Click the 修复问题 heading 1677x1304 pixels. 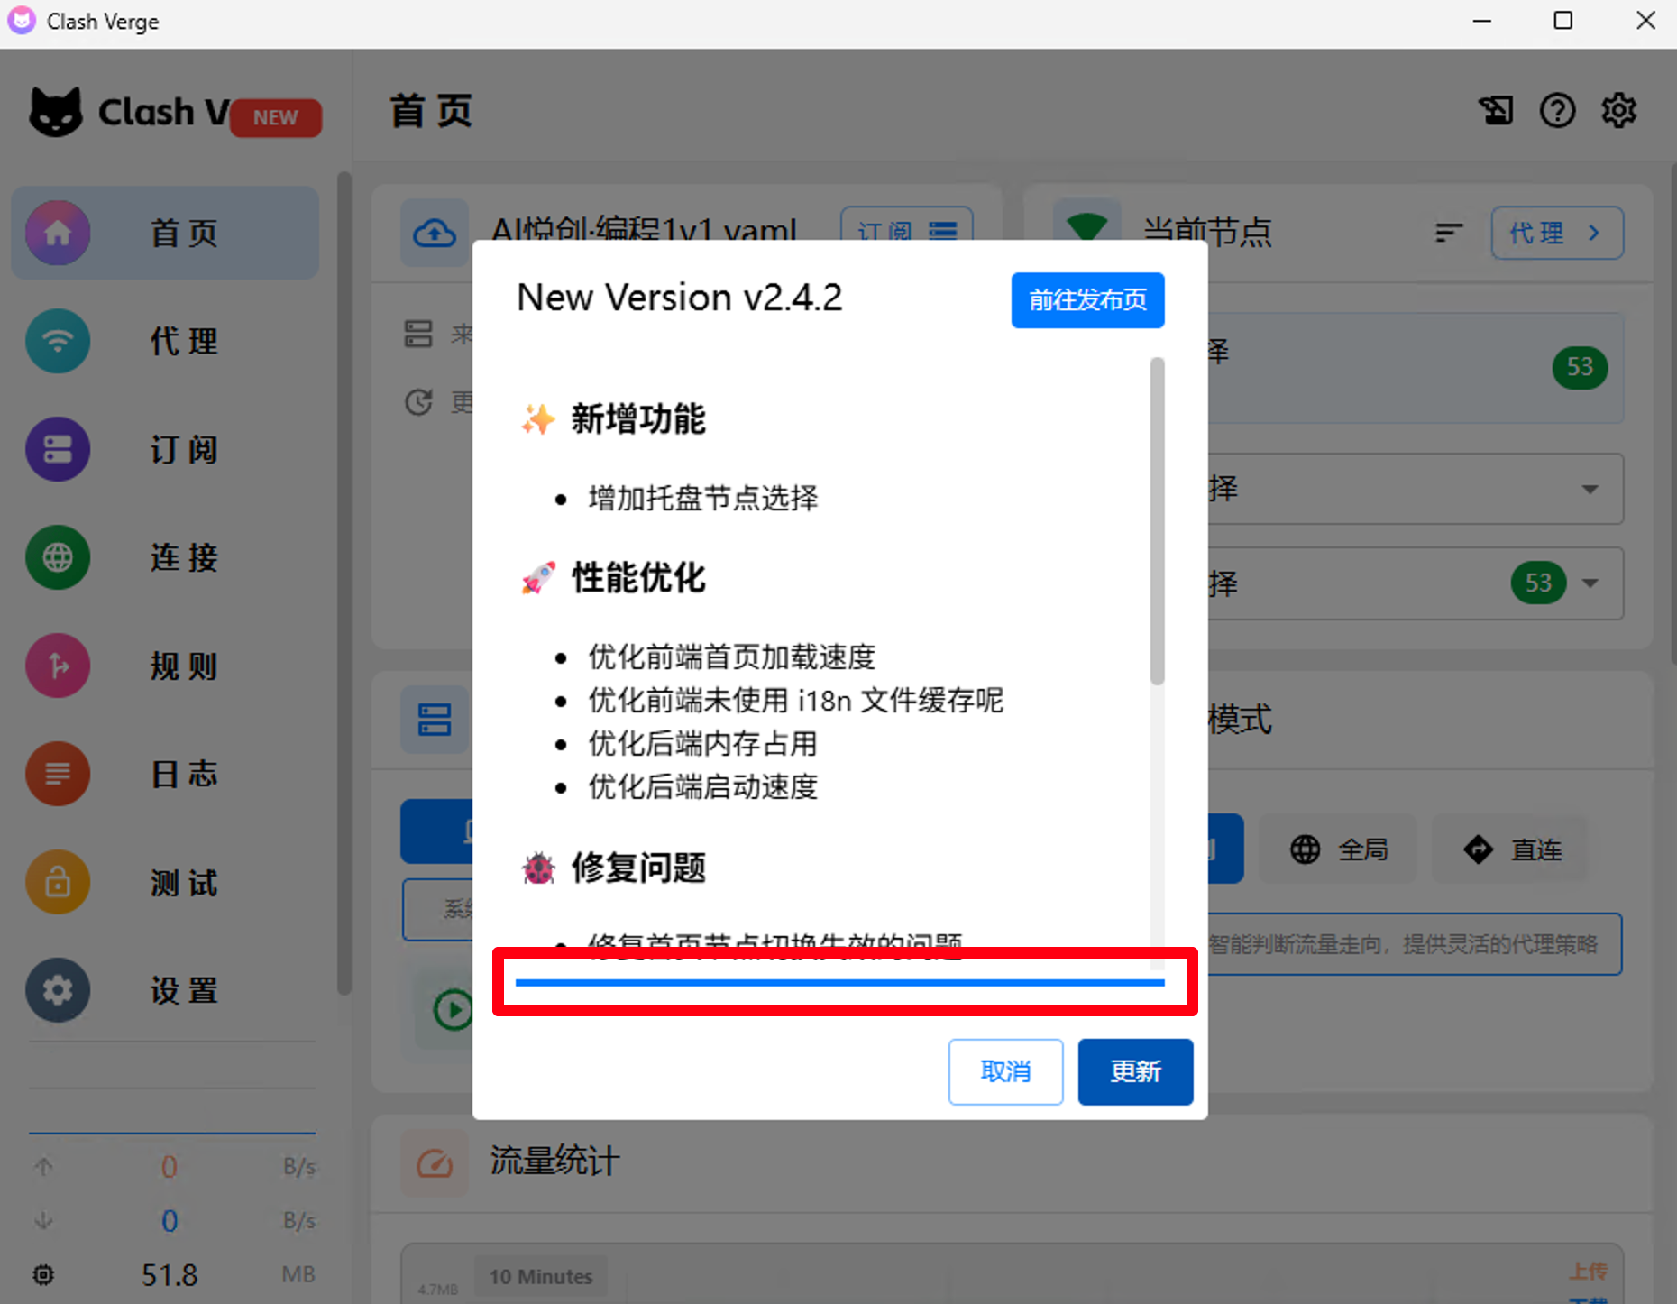click(x=638, y=868)
